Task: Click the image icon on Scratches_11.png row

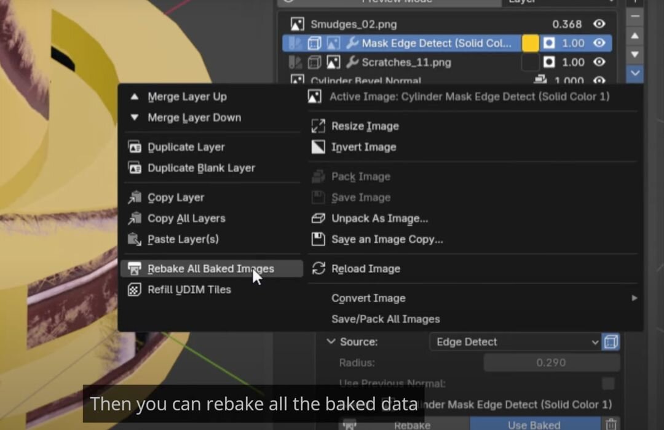Action: tap(333, 62)
